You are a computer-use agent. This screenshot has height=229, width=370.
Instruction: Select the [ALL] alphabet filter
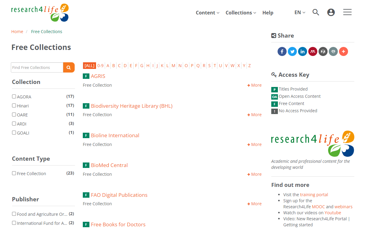click(x=89, y=66)
